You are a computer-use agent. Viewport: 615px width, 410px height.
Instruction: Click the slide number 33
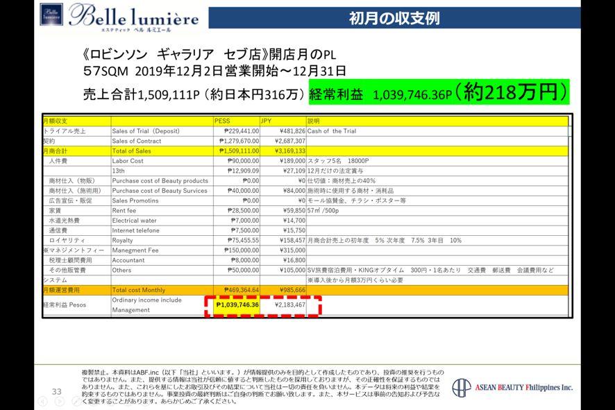click(57, 391)
